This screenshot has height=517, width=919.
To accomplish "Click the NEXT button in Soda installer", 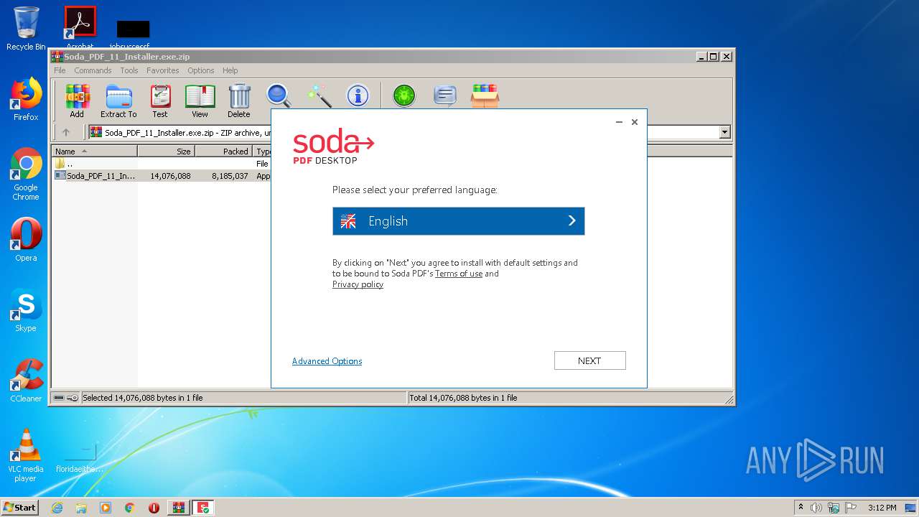I will [589, 360].
